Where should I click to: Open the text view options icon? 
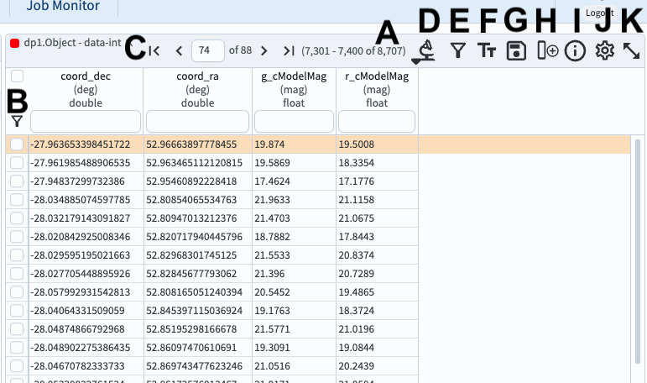(x=487, y=51)
